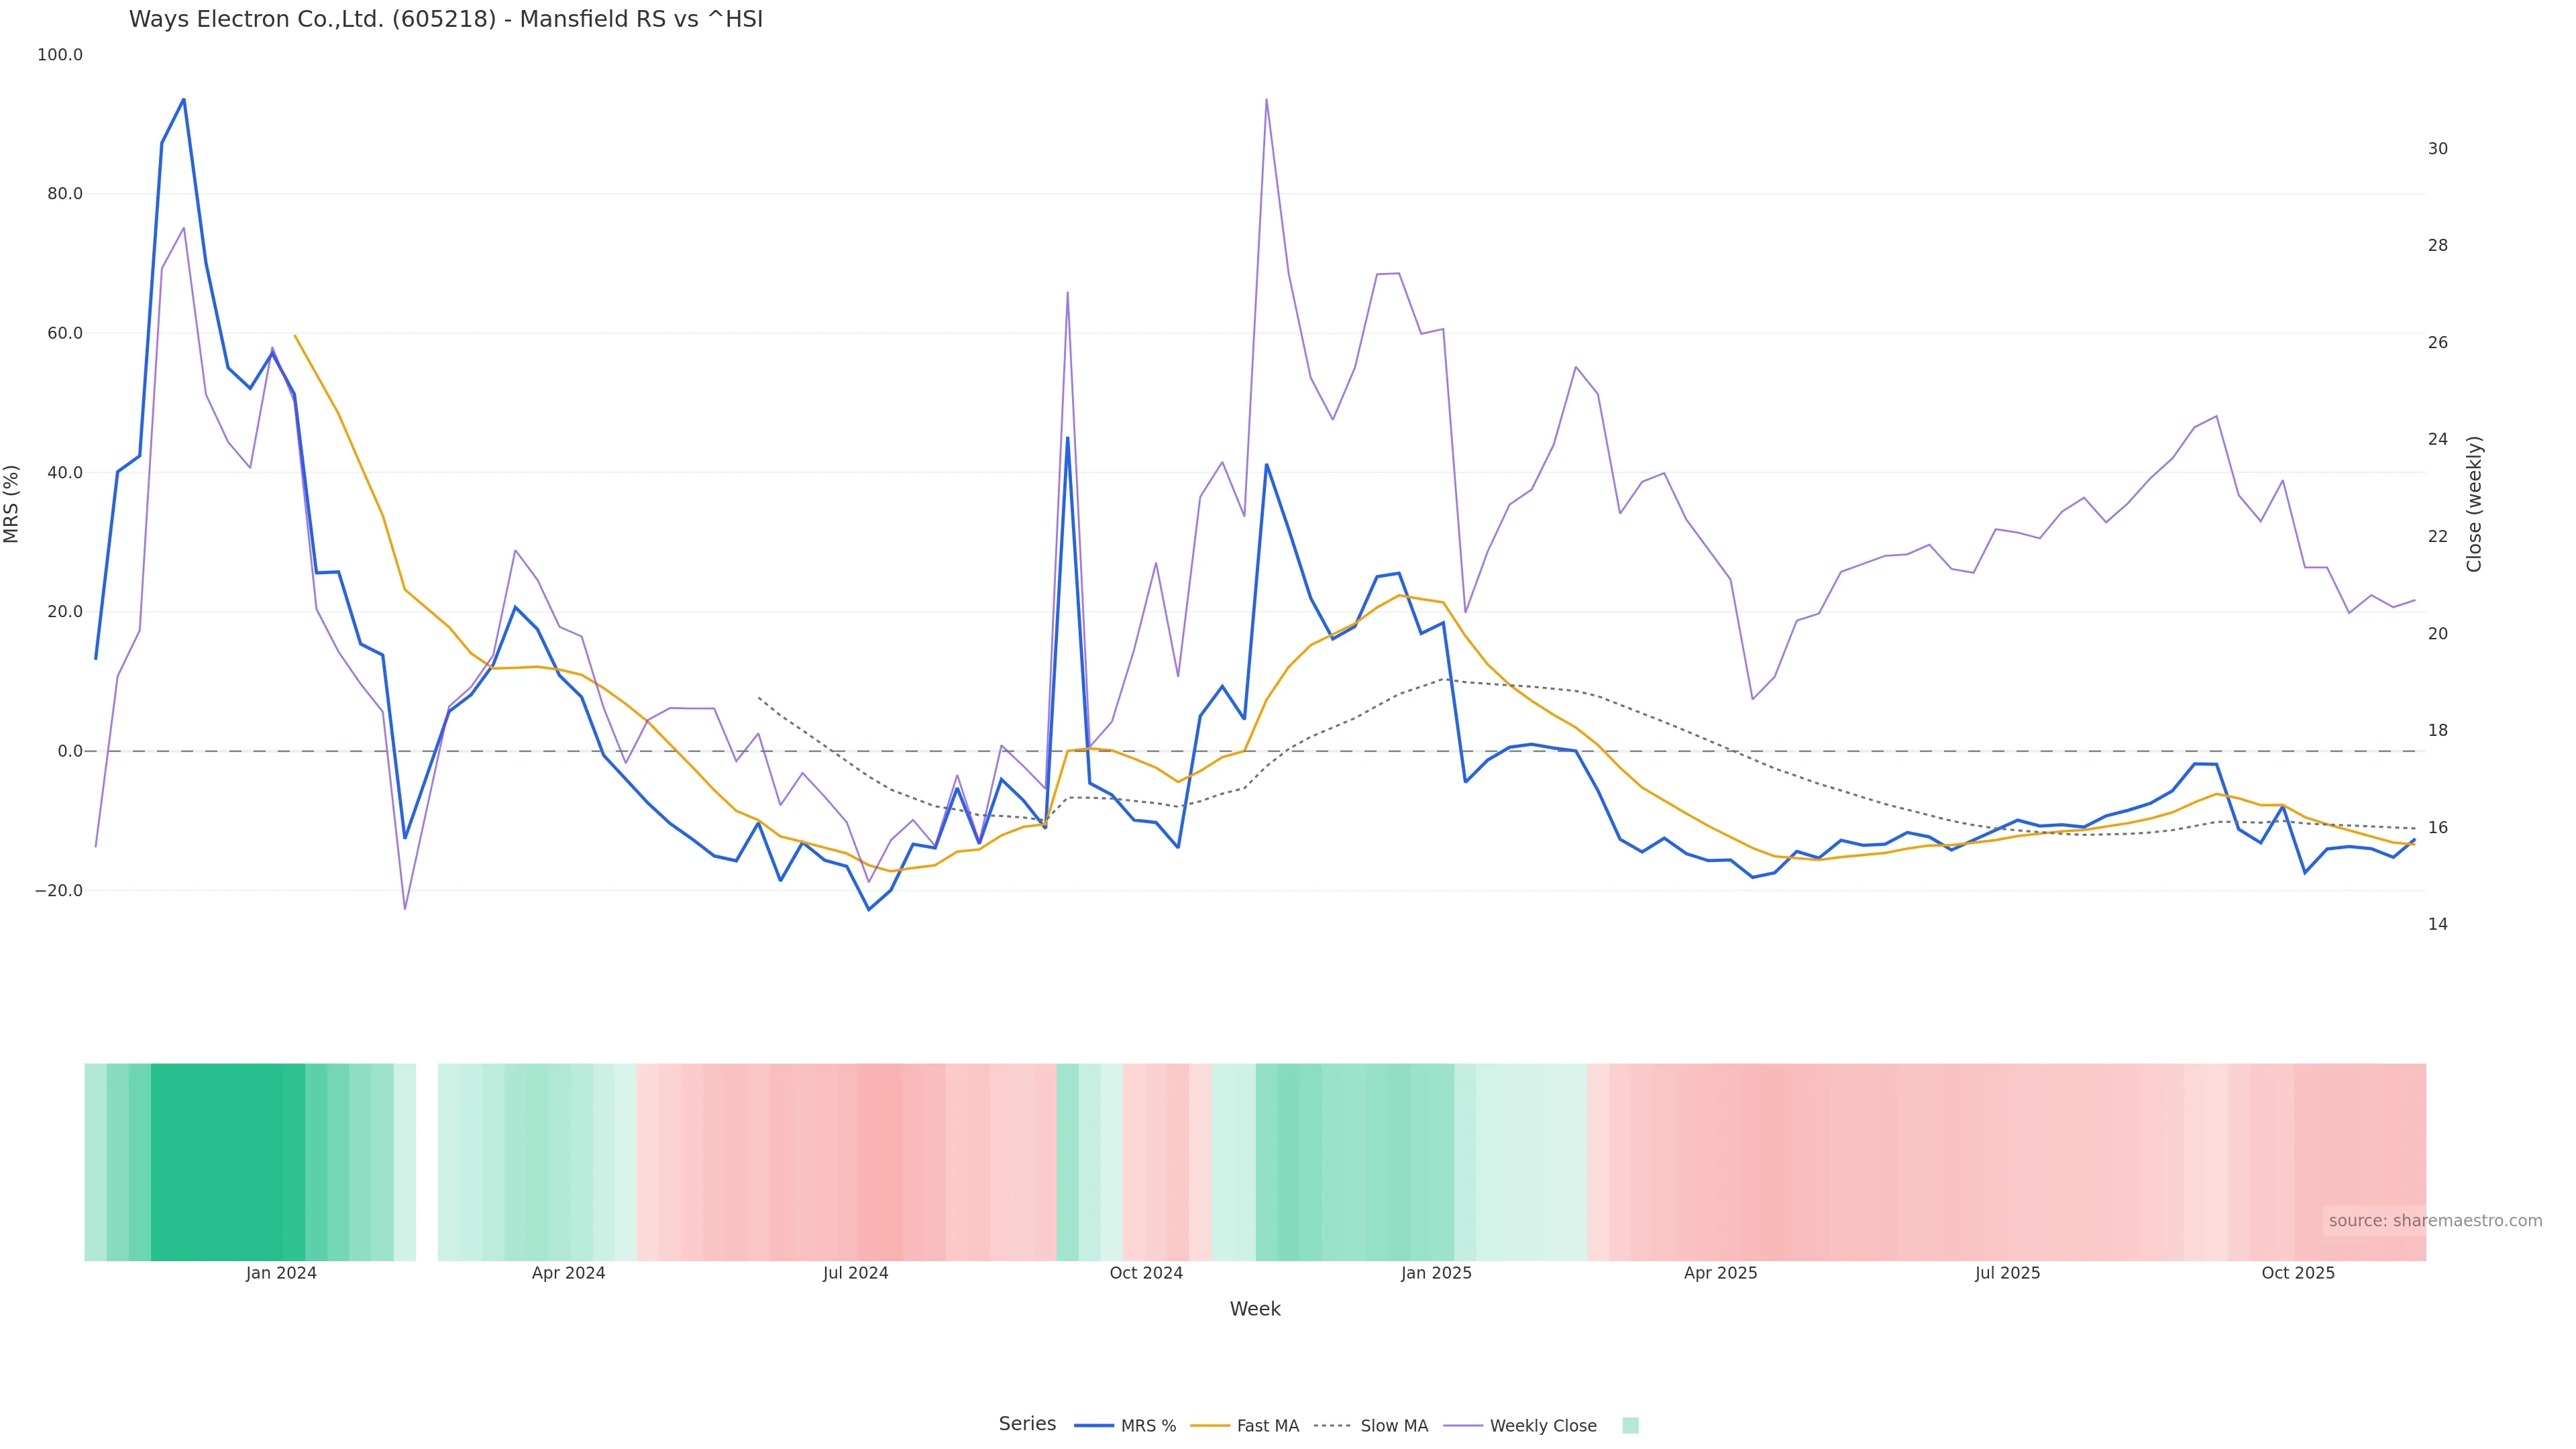2576x1449 pixels.
Task: Click the Oct 2024 x-axis label
Action: [1146, 1273]
